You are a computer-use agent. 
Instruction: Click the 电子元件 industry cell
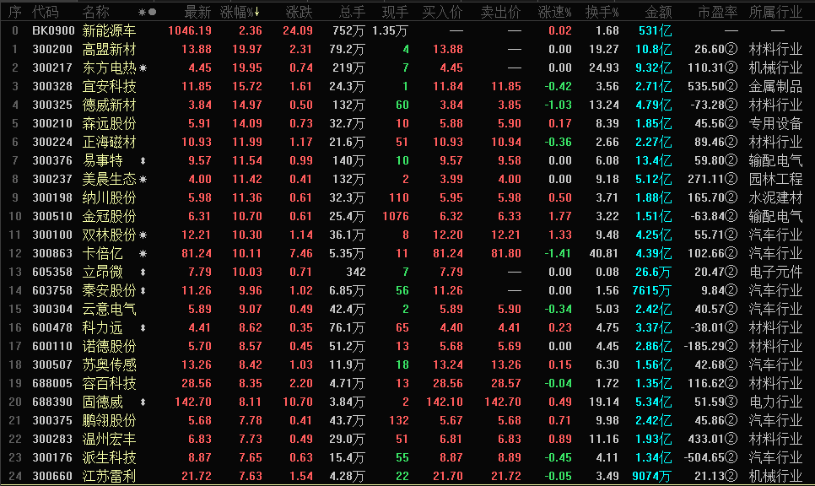pos(775,272)
